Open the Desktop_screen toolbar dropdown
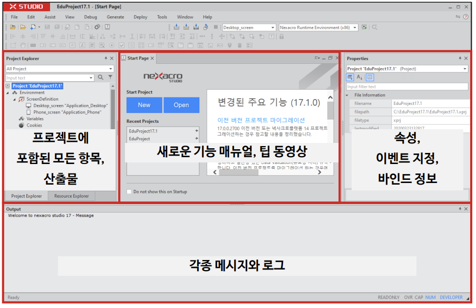 pyautogui.click(x=273, y=27)
